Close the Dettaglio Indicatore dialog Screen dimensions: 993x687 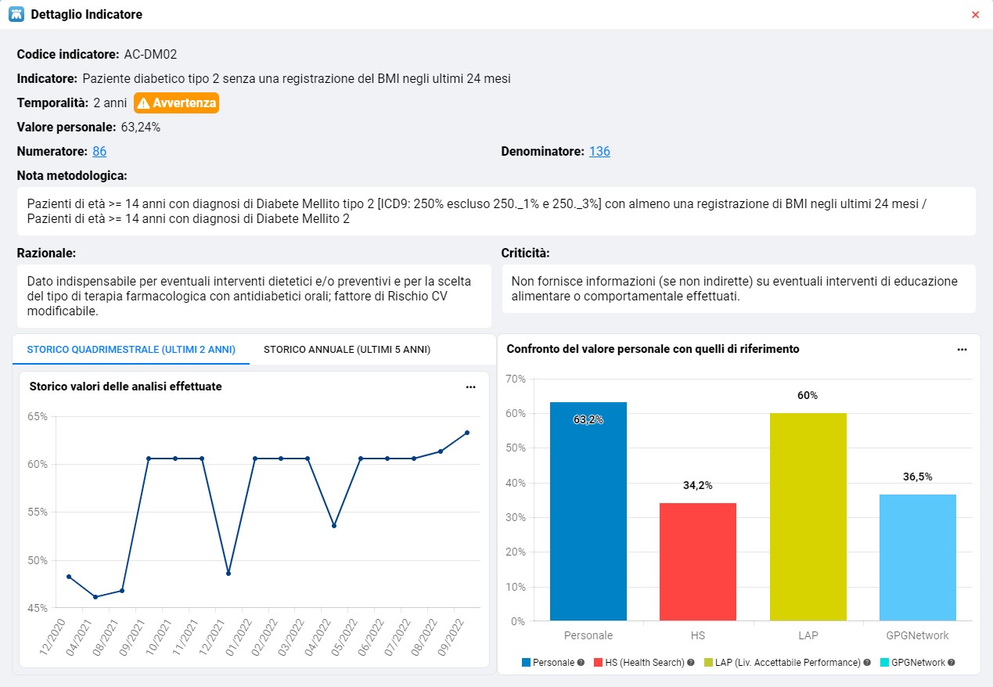[975, 15]
